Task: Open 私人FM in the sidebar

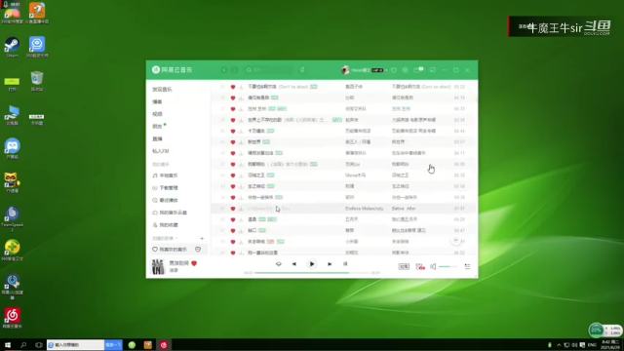Action: point(160,151)
